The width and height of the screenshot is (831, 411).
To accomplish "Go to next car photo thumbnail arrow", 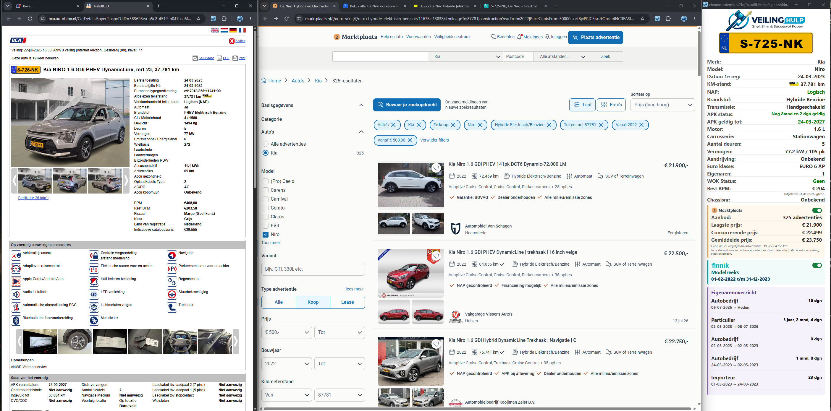I will 127,181.
